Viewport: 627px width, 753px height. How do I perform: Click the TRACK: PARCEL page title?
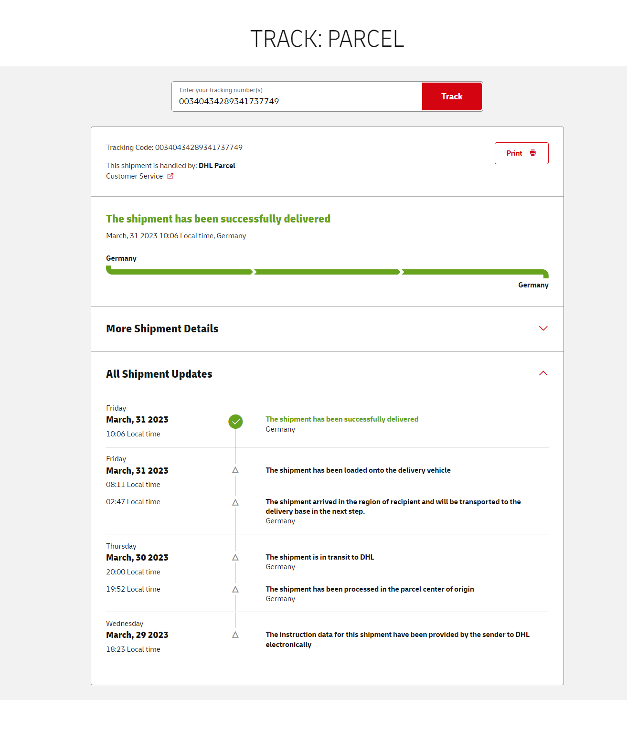coord(327,39)
